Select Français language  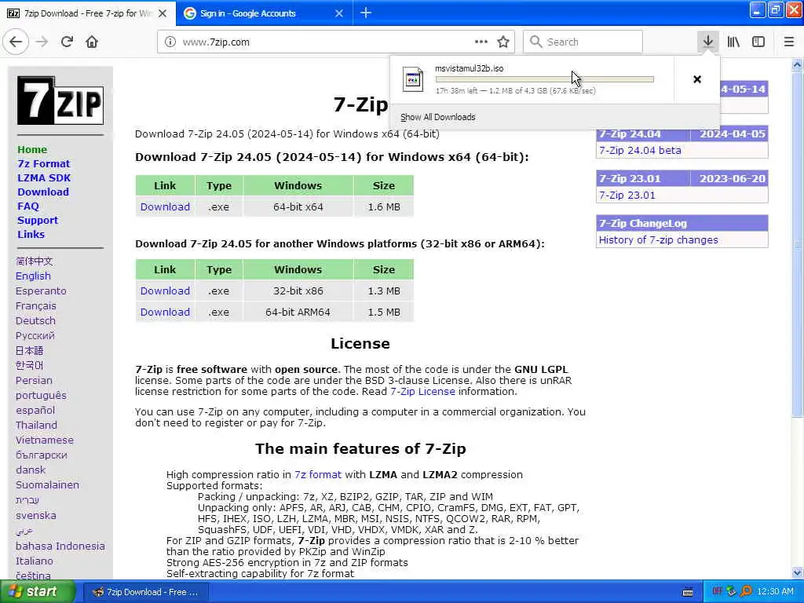tap(36, 305)
